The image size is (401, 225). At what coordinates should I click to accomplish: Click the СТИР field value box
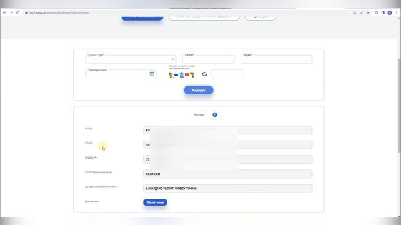click(227, 145)
